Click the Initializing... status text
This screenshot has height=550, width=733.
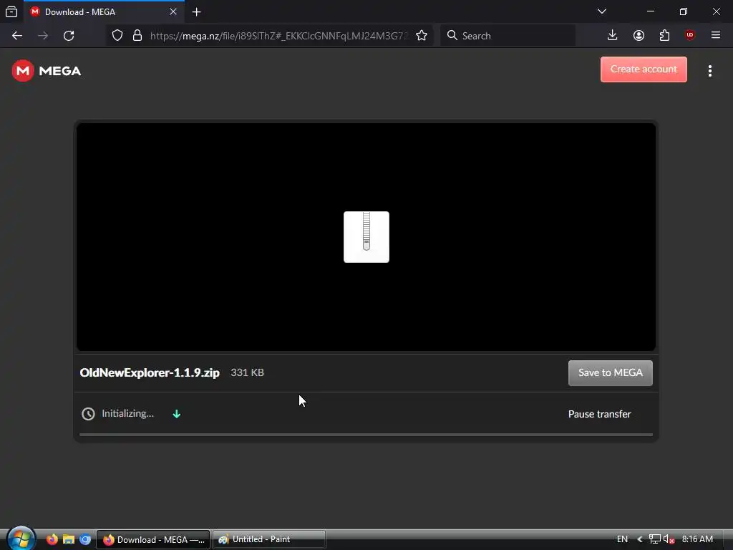(127, 413)
